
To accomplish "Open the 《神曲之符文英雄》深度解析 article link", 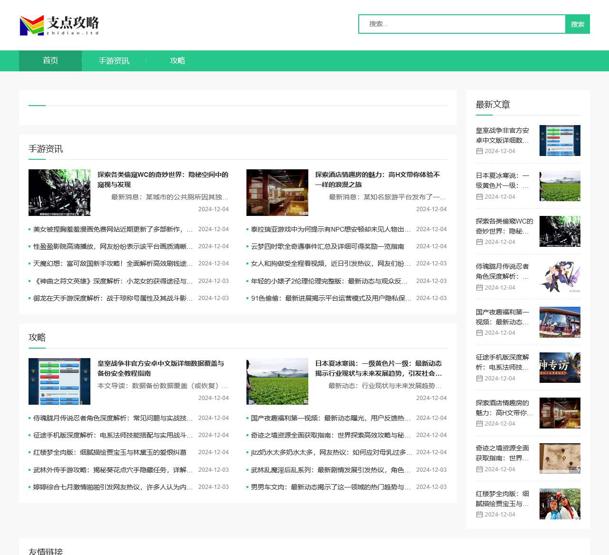I will pos(113,281).
